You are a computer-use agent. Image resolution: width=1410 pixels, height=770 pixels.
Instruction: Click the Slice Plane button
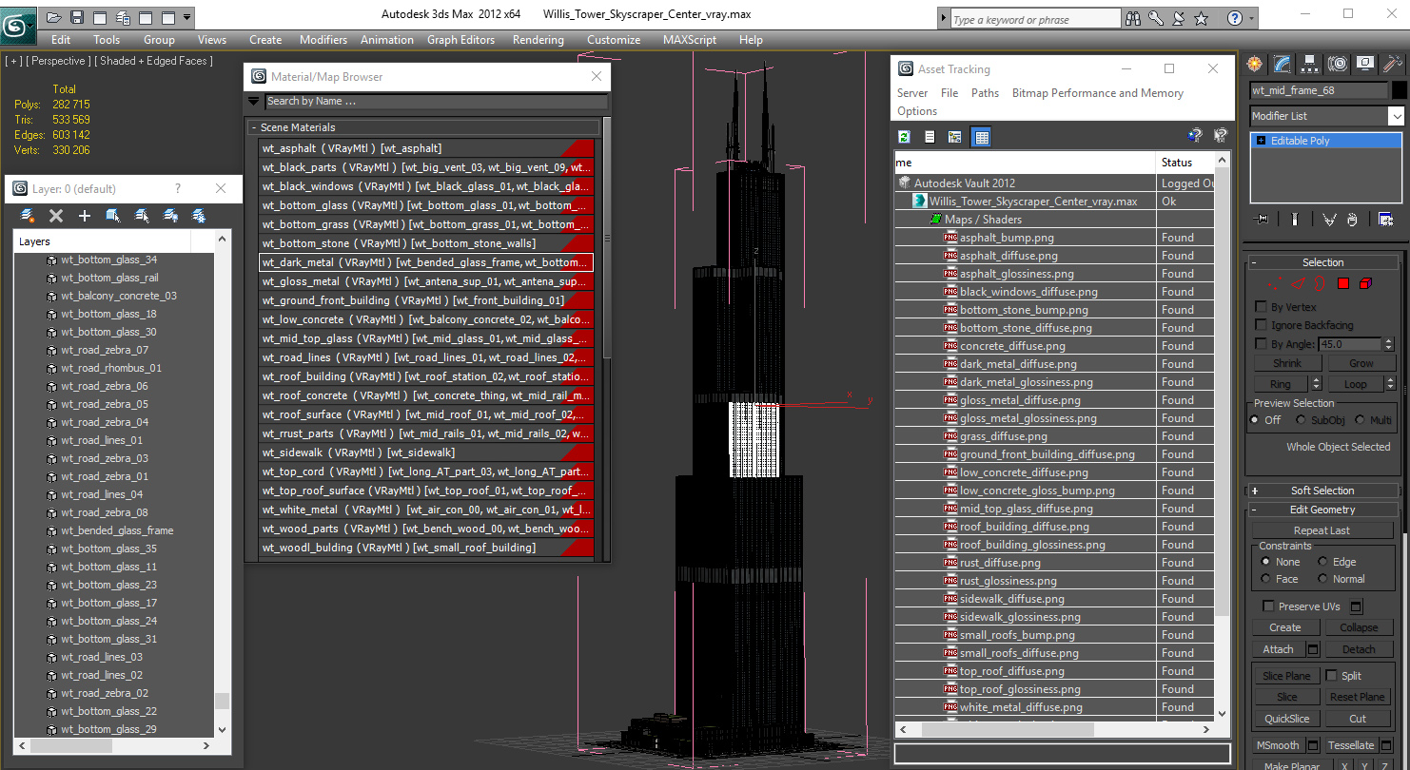pos(1286,676)
